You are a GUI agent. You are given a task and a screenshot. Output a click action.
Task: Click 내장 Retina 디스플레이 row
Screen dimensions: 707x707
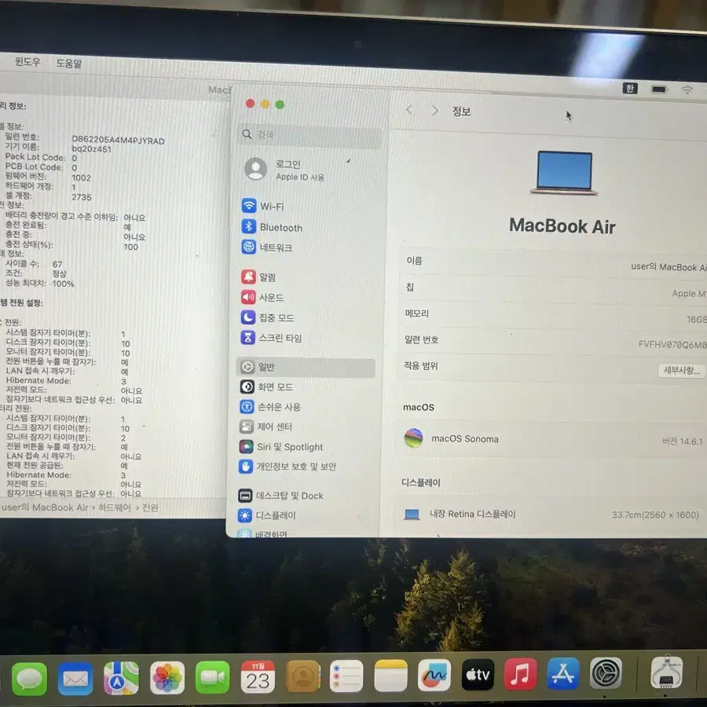tap(552, 514)
